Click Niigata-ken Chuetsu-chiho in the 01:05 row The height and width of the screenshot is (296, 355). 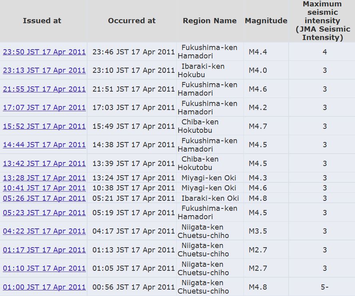(203, 268)
